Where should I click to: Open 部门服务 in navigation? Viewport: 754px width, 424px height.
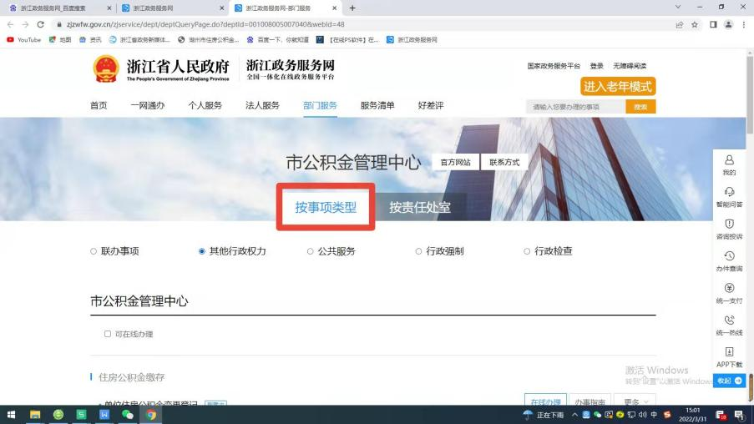click(x=320, y=106)
